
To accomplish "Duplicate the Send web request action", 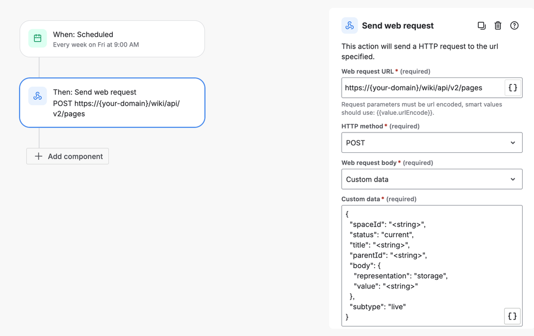I will pos(482,26).
